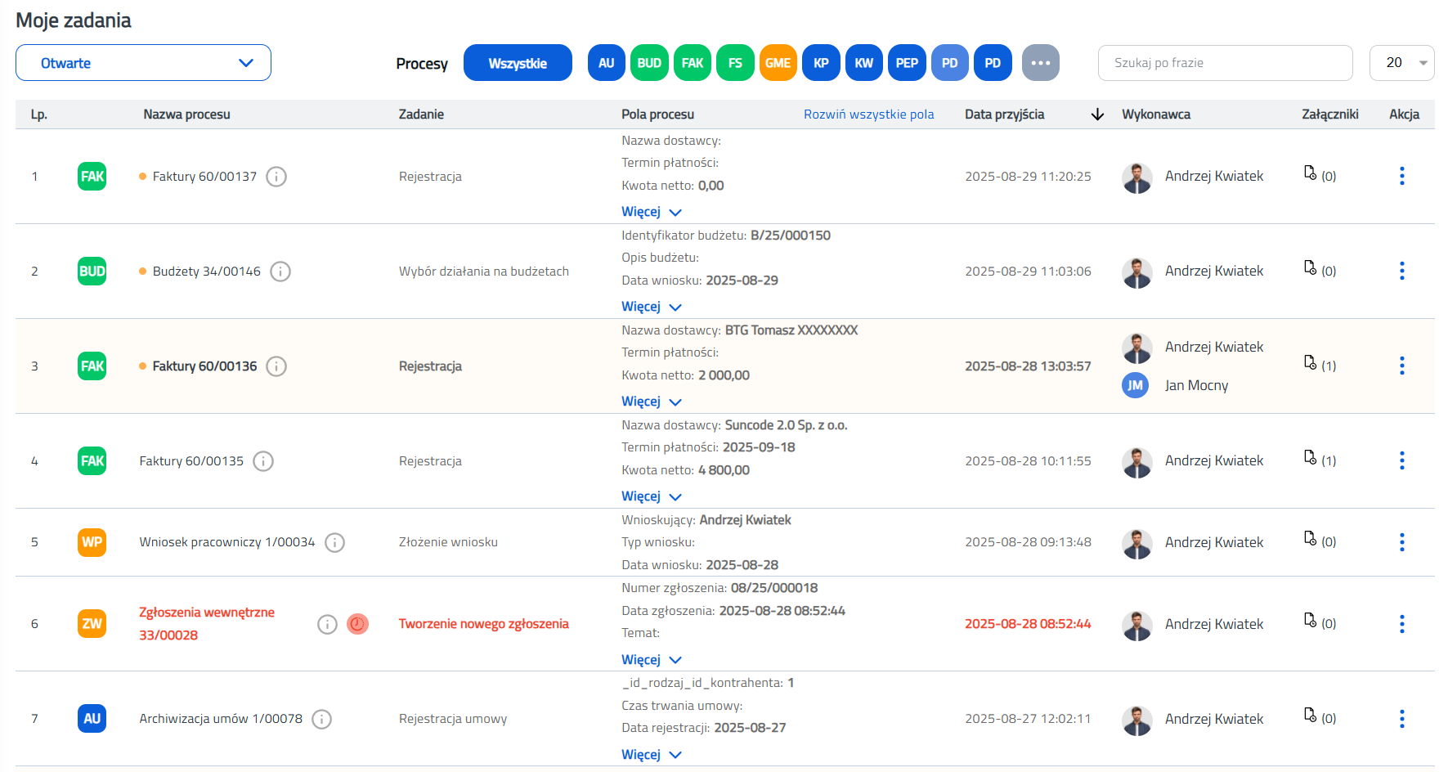The image size is (1448, 772).
Task: Click Złożenie wniosku task text
Action: click(448, 542)
